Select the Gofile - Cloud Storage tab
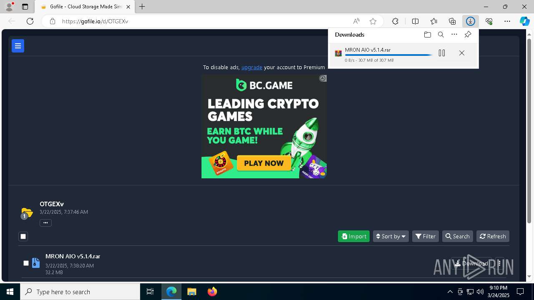Viewport: 534px width, 300px height. point(85,7)
